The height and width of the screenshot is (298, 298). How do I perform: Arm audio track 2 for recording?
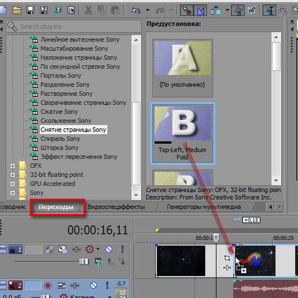pos(47,285)
